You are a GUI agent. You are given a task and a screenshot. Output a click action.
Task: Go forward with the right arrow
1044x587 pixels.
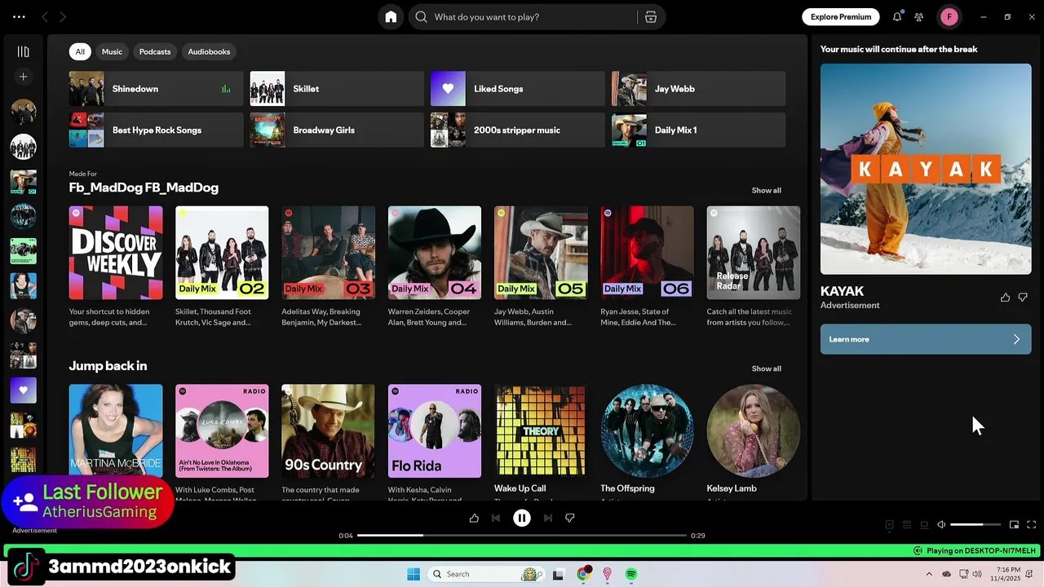(x=63, y=16)
